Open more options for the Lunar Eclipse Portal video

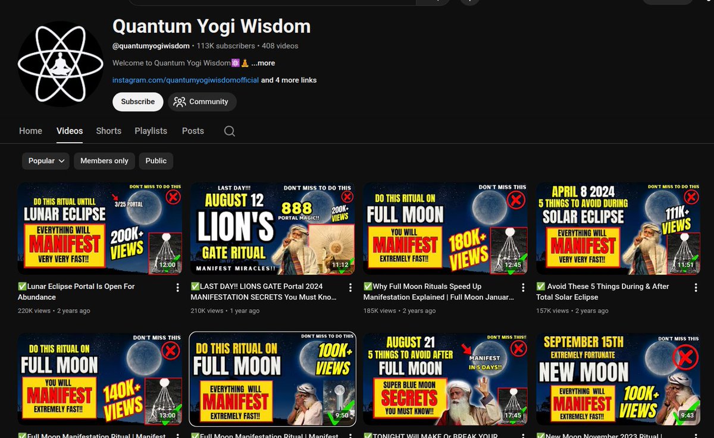click(177, 288)
